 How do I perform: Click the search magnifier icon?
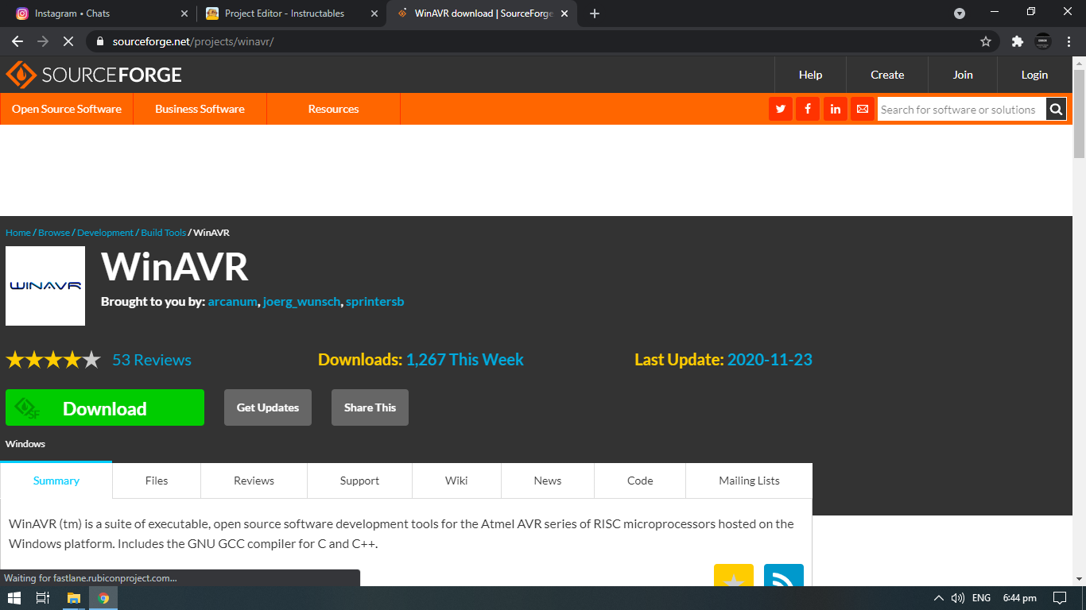tap(1056, 110)
